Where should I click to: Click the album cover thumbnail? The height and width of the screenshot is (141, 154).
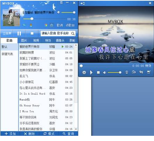[x=11, y=18]
